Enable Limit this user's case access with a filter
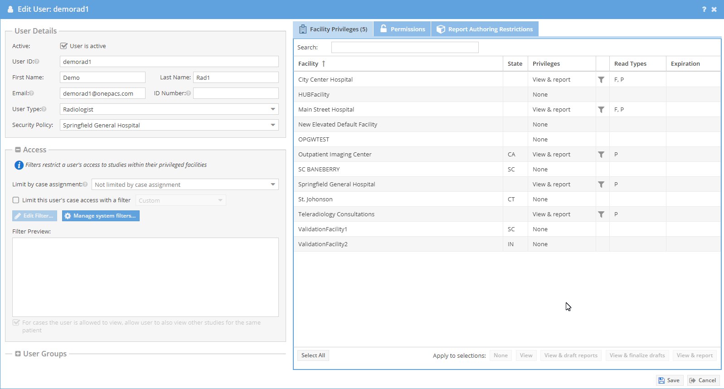The width and height of the screenshot is (724, 389). pos(16,200)
